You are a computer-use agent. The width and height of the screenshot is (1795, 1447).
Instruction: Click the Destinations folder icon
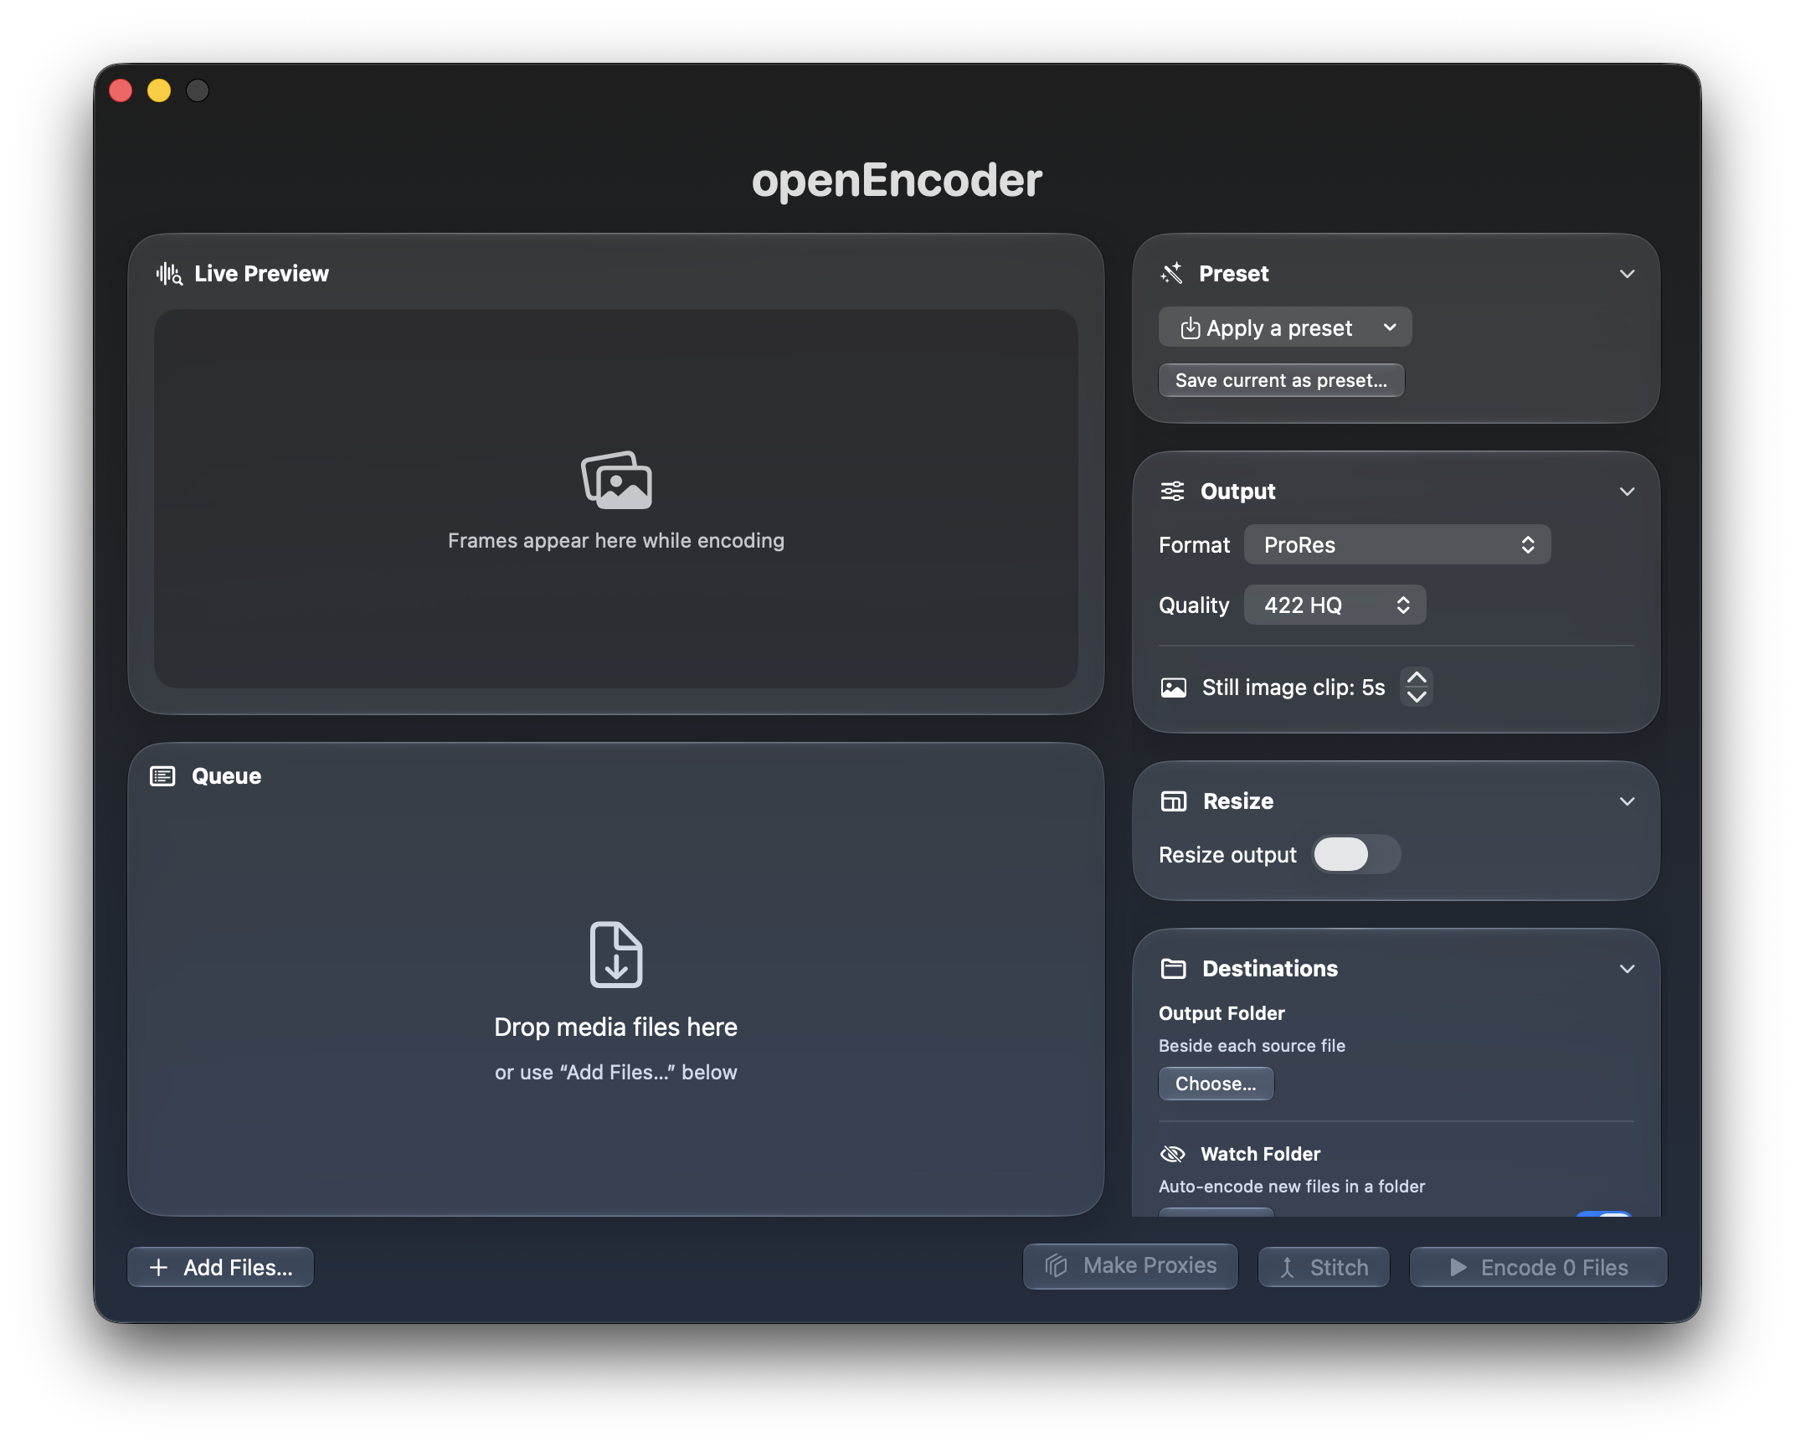[1174, 969]
